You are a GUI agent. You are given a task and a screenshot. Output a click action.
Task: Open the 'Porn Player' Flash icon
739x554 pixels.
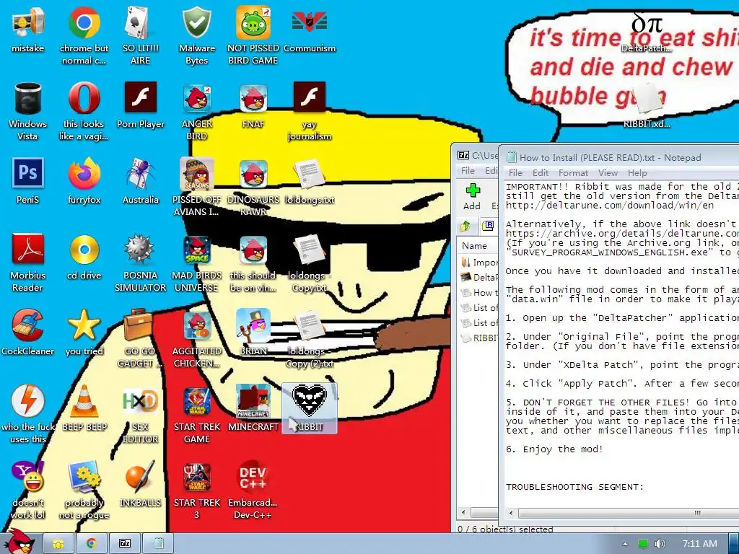141,105
